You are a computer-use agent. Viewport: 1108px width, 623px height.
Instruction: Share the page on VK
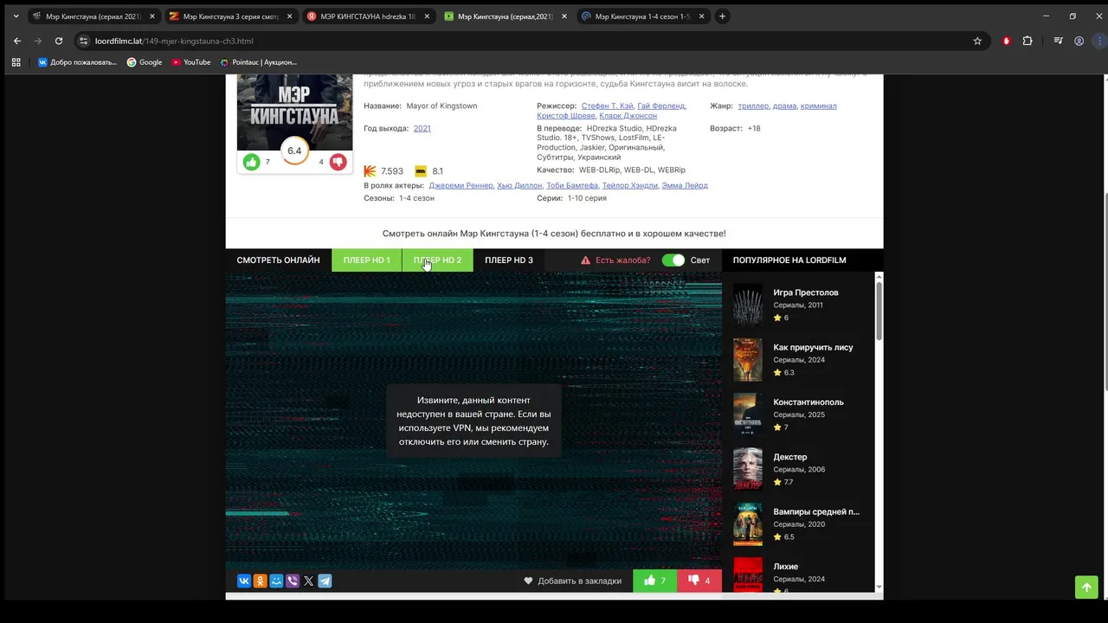pyautogui.click(x=244, y=581)
